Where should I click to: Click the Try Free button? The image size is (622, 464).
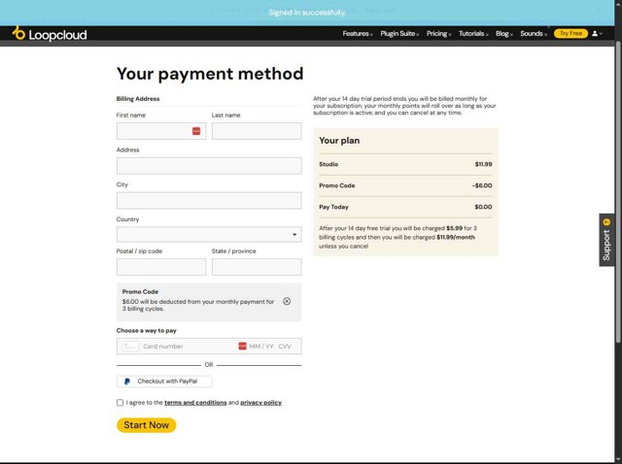click(570, 34)
